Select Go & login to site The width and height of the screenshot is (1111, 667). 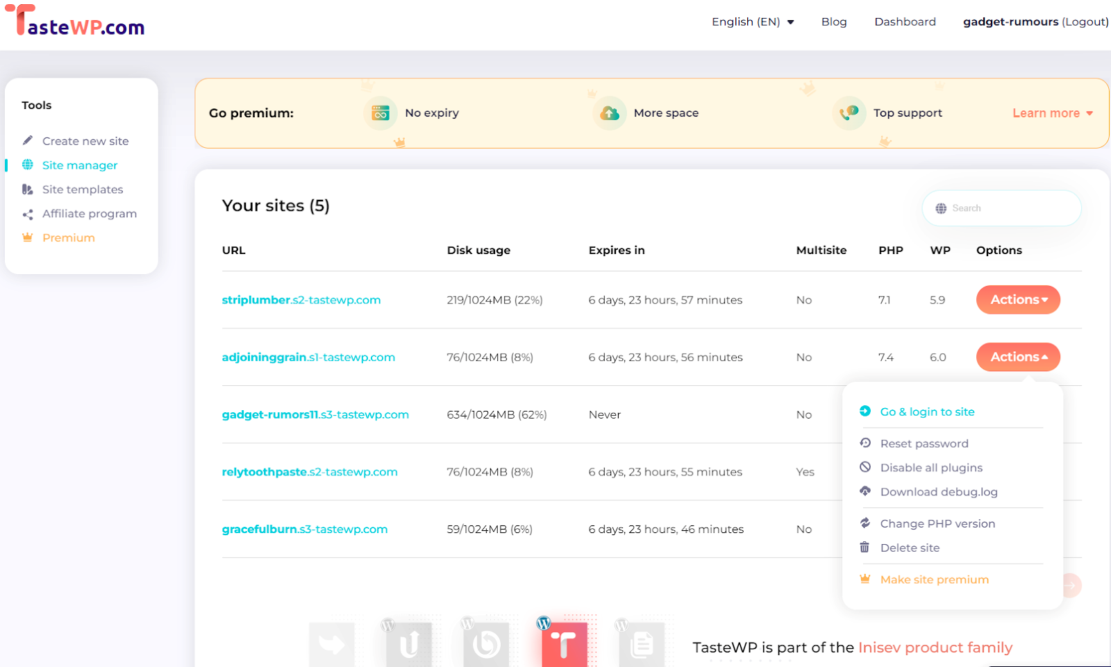[927, 412]
